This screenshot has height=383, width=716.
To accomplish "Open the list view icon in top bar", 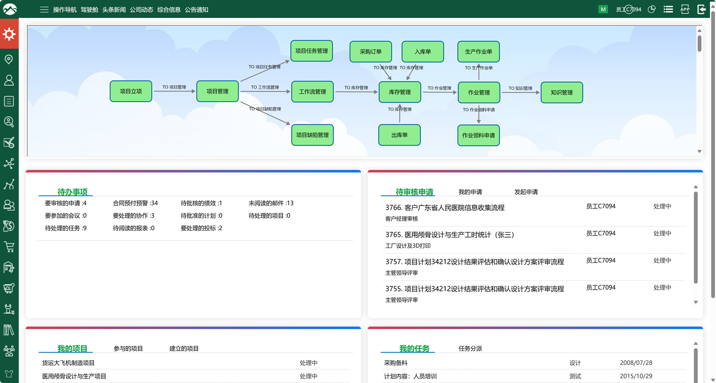I will (x=668, y=9).
